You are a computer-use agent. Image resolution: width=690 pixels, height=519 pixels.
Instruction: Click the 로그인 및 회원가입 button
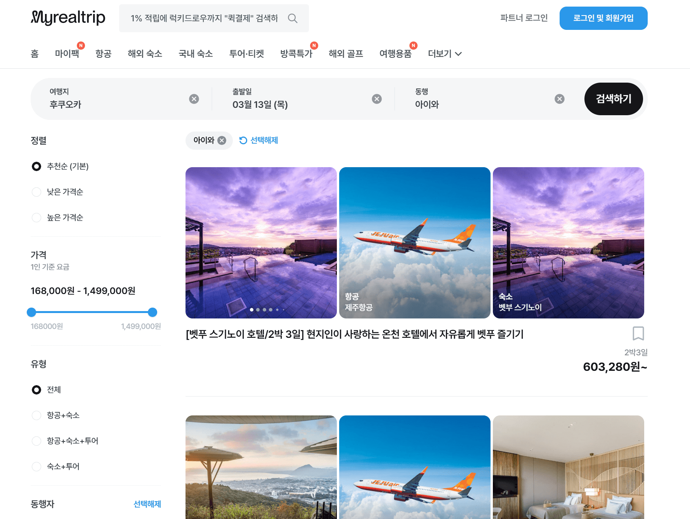point(603,18)
